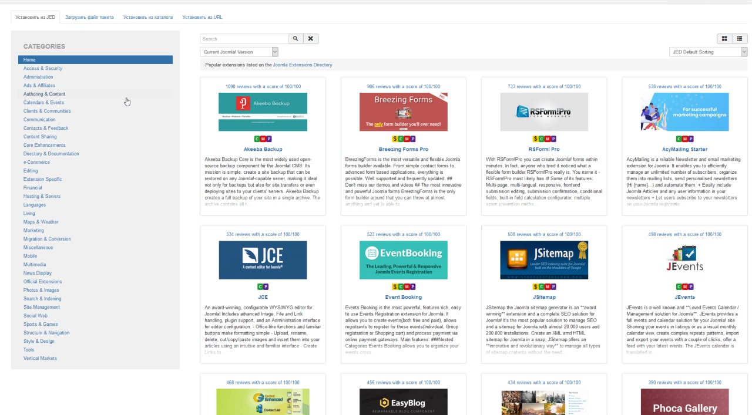Image resolution: width=752 pixels, height=415 pixels.
Task: Open the Migration & Conversion category
Action: coord(47,239)
